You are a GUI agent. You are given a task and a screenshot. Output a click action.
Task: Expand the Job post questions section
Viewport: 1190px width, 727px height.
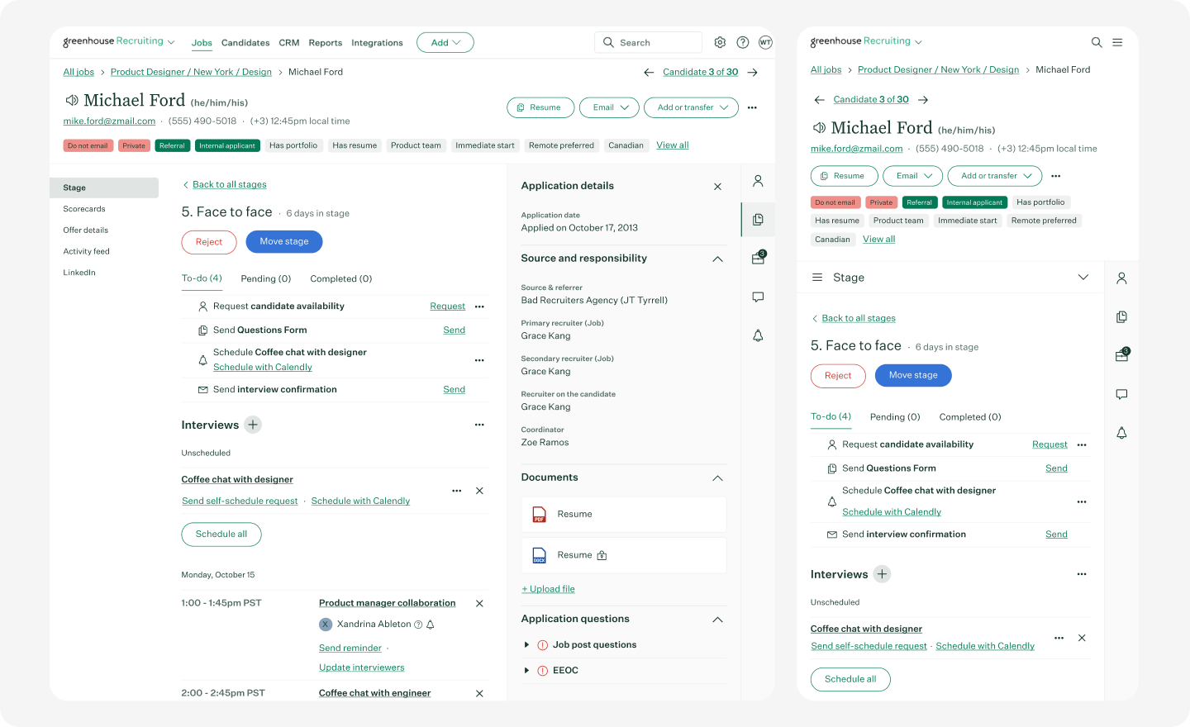526,644
